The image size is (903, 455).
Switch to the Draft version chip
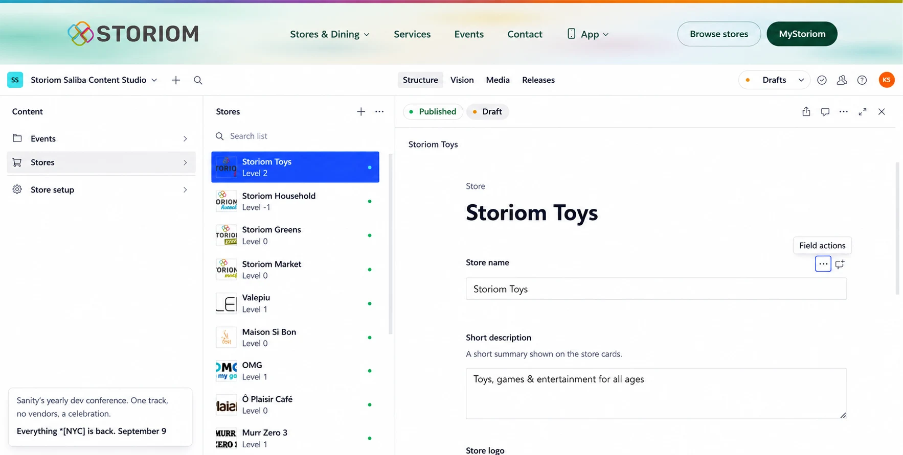coord(487,111)
